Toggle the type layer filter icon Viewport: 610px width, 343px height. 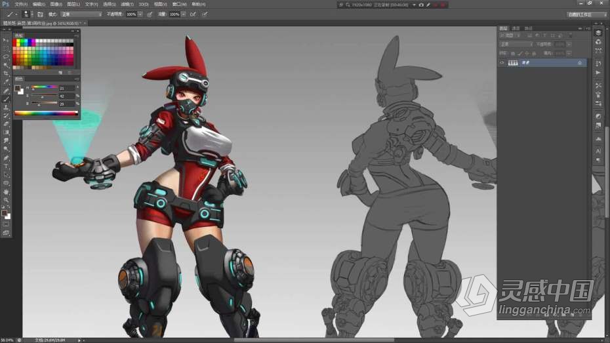pyautogui.click(x=544, y=35)
